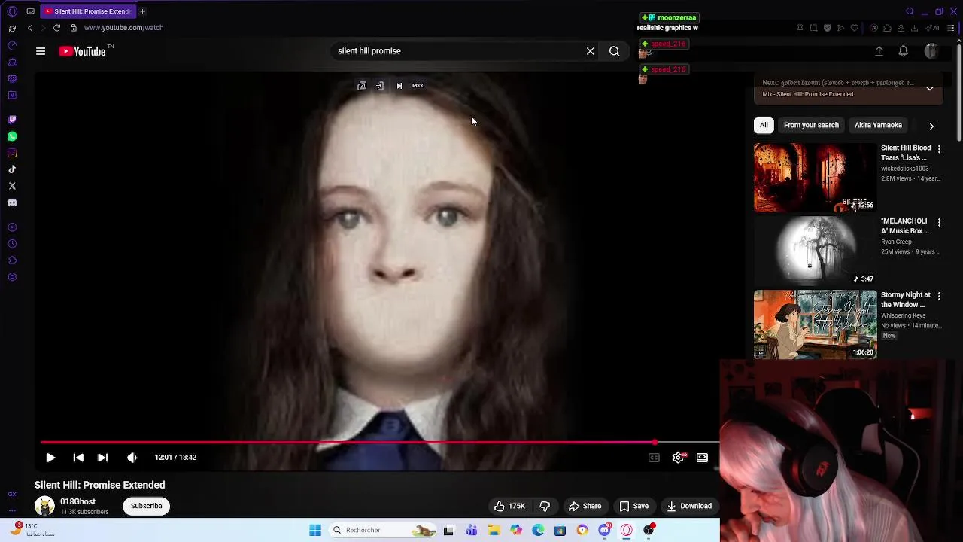The width and height of the screenshot is (963, 542).
Task: Open the Windows Start button
Action: tap(315, 530)
